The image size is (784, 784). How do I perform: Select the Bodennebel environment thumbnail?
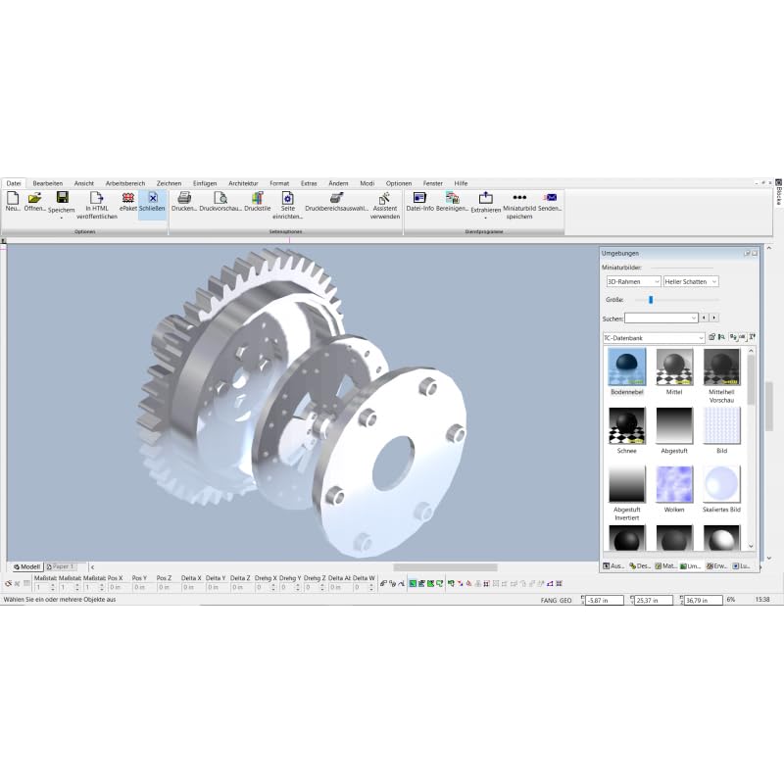point(627,367)
